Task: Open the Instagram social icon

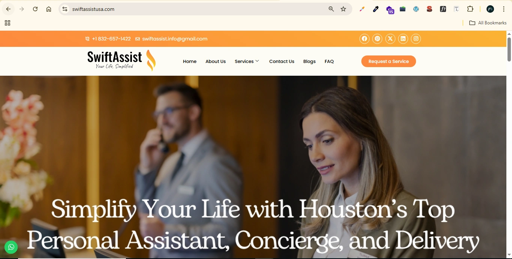Action: coord(416,39)
